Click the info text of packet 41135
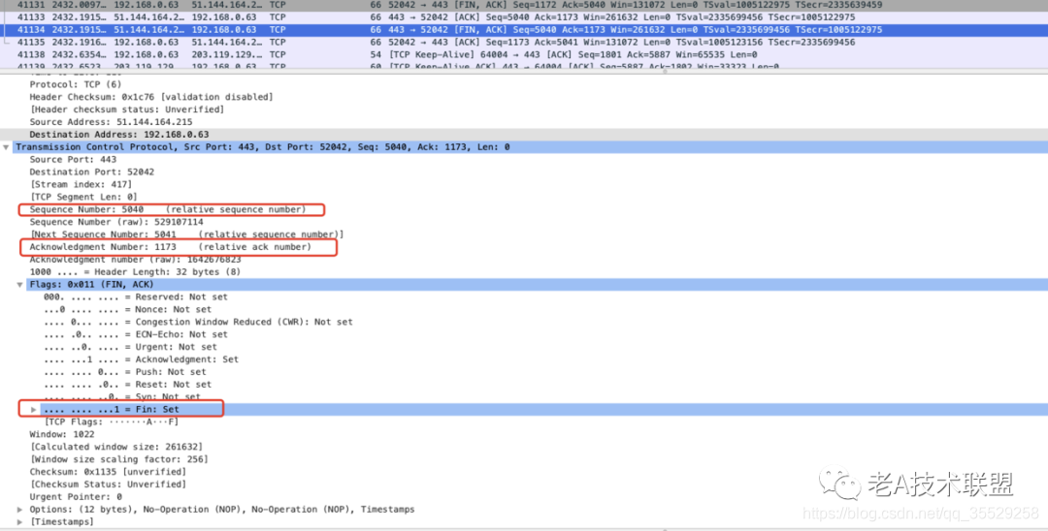 622,42
